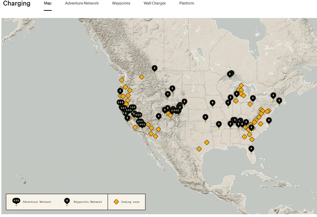Click the Coming soon legend label
Image resolution: width=317 pixels, height=217 pixels.
point(131,202)
